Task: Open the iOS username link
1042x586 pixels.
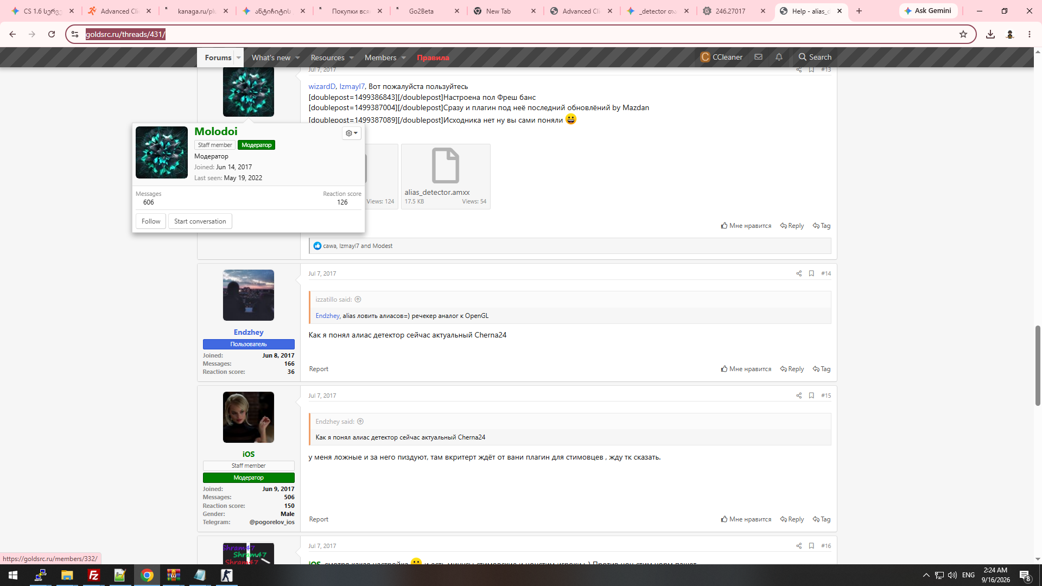Action: tap(249, 454)
